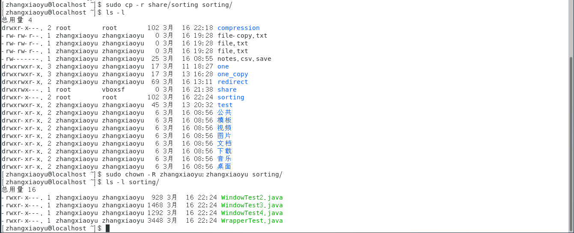Select the blue test directory name

[x=225, y=105]
